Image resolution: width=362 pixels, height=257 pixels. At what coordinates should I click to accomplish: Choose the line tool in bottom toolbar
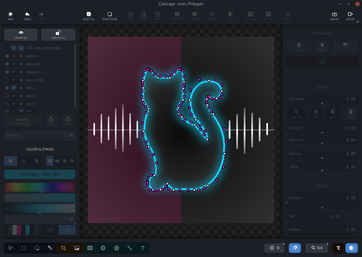[130, 248]
